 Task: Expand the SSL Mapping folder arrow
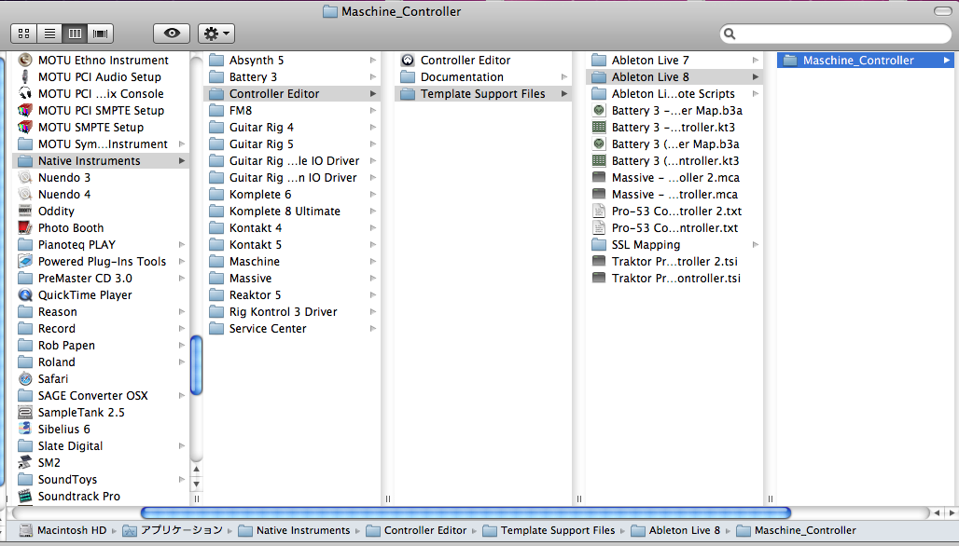[756, 245]
